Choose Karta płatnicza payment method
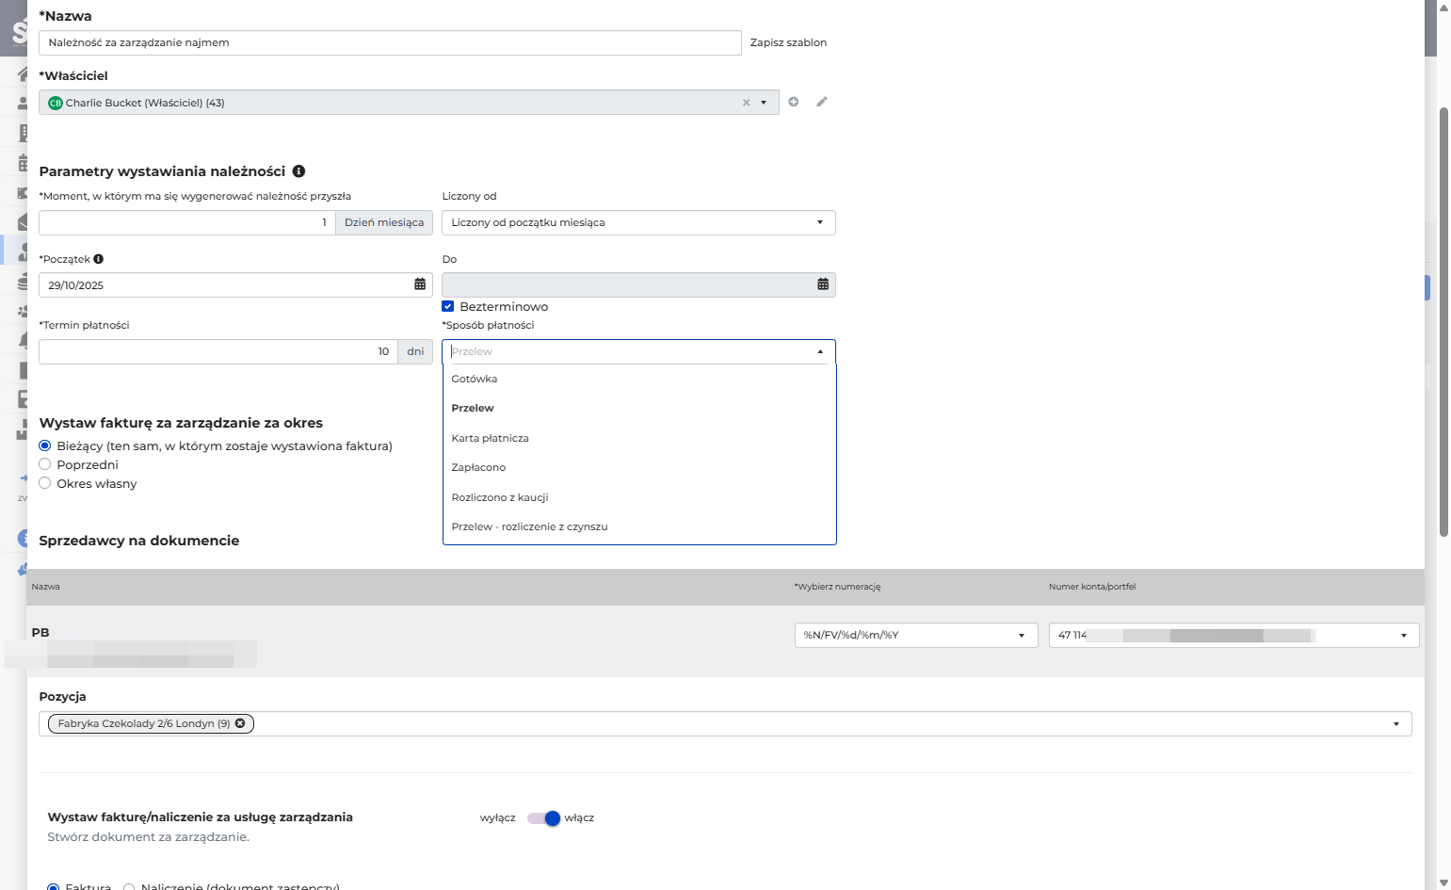The height and width of the screenshot is (890, 1451). [639, 438]
